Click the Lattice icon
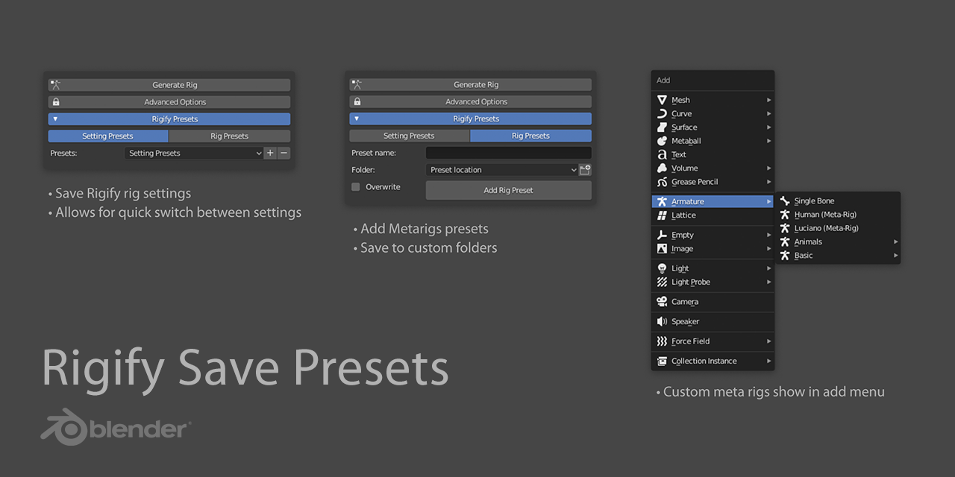The height and width of the screenshot is (477, 955). pyautogui.click(x=662, y=215)
